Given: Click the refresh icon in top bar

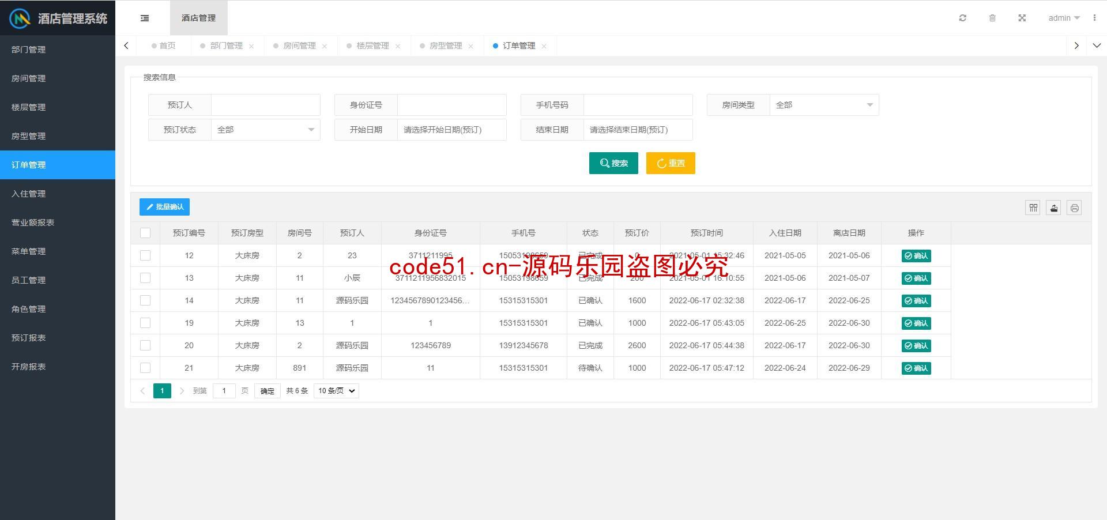Looking at the screenshot, I should pyautogui.click(x=962, y=18).
